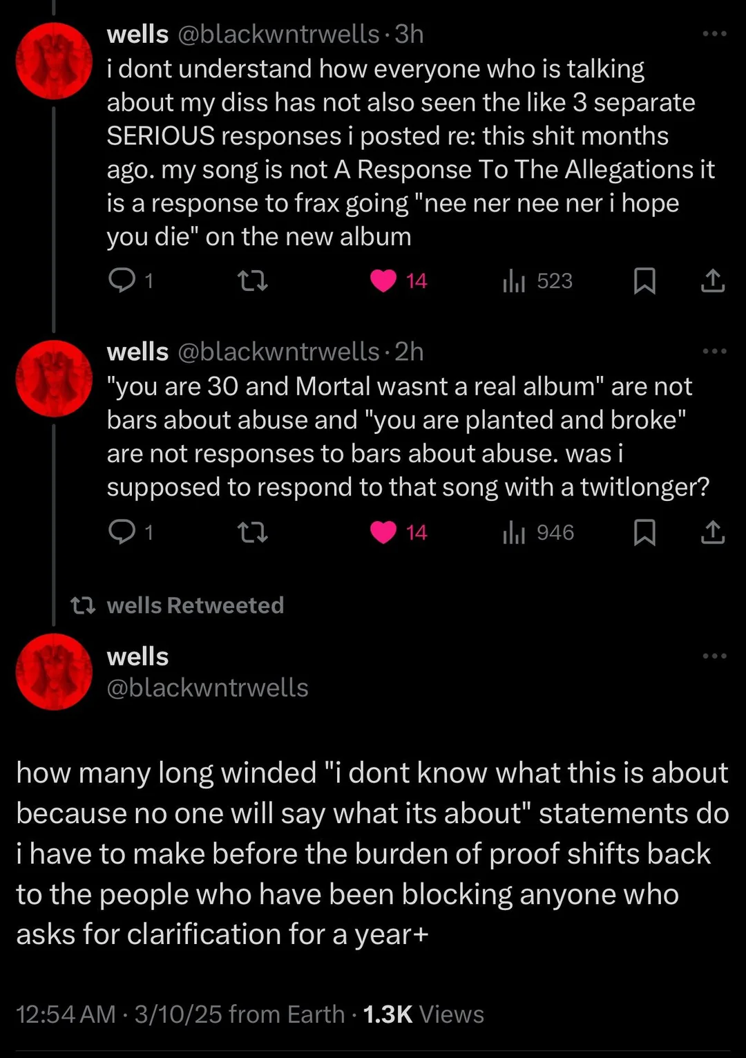The width and height of the screenshot is (746, 1058).
Task: Share the 3h tweet about the diss
Action: pyautogui.click(x=712, y=281)
